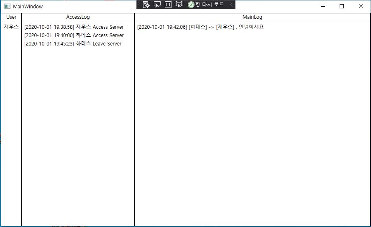The height and width of the screenshot is (227, 371).
Task: Select the 19:42:06 안녕하세요 message in MainLog
Action: [x=200, y=27]
